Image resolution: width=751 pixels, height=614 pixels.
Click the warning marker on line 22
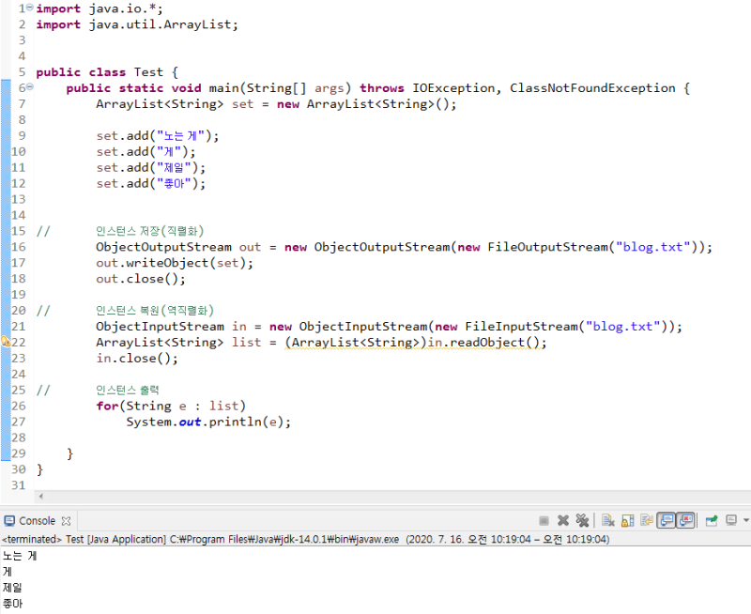click(8, 342)
